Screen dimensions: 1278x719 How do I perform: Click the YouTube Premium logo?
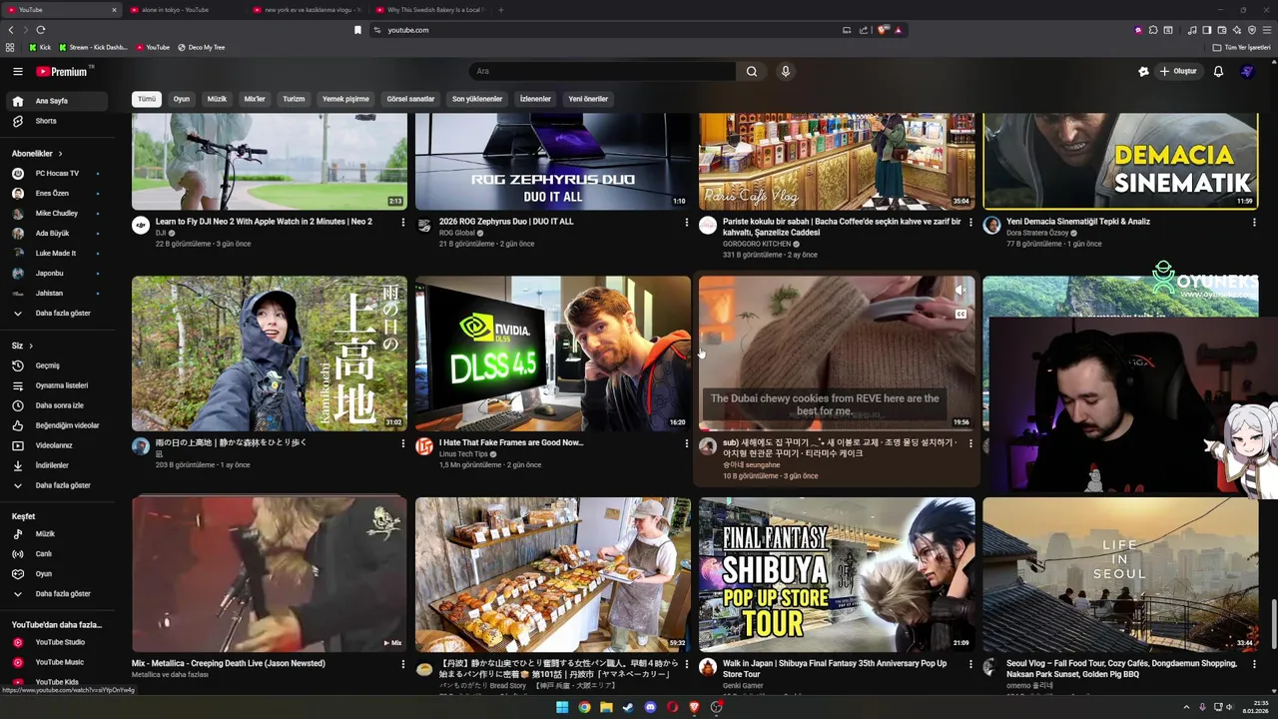tap(63, 72)
